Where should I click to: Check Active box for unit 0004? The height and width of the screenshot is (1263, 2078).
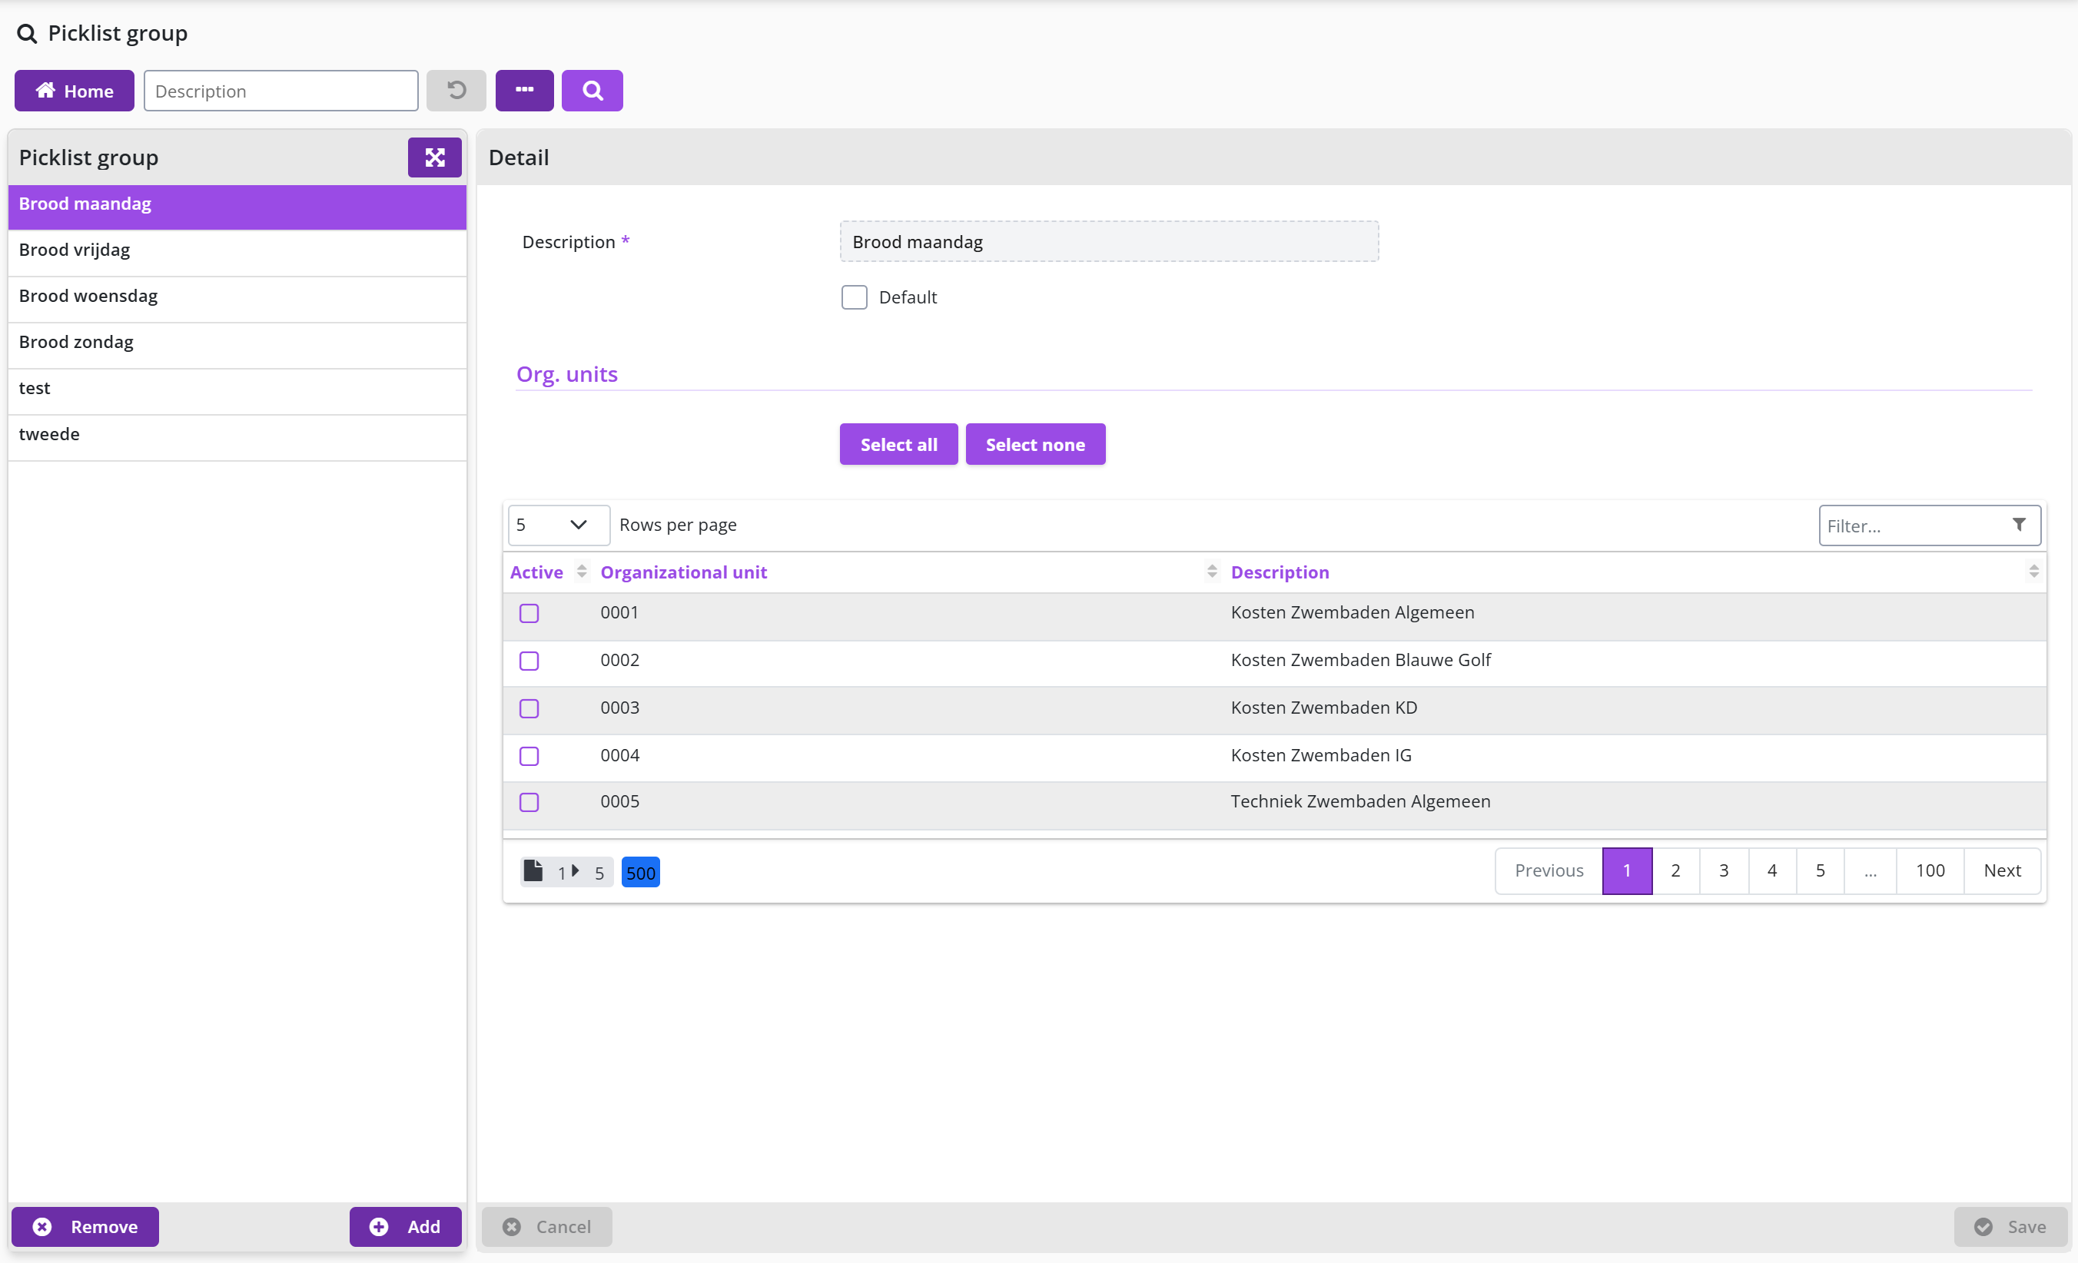(529, 756)
